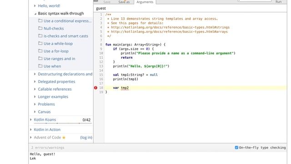The height and width of the screenshot is (164, 291).
Task: Expand the Kotlin Koans section
Action: (31, 119)
